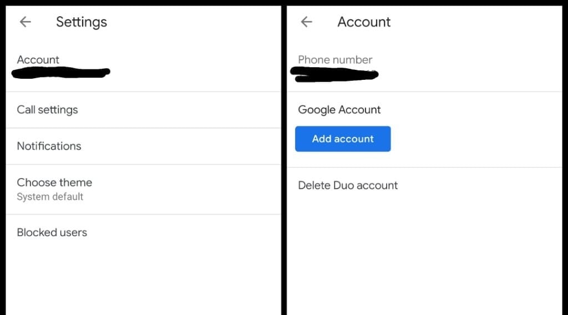Tap the Google Account heading

pos(339,110)
